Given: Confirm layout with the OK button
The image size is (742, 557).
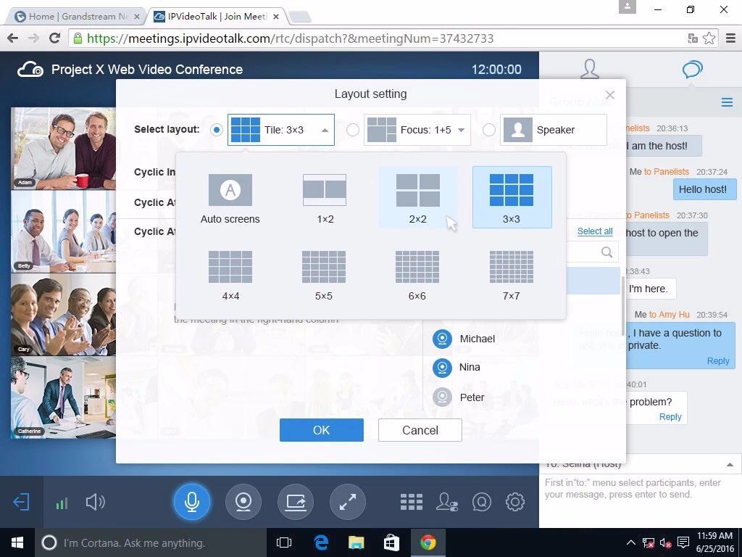Looking at the screenshot, I should pos(321,430).
